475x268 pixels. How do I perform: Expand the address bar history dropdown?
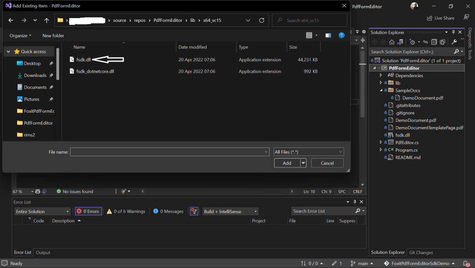click(248, 20)
